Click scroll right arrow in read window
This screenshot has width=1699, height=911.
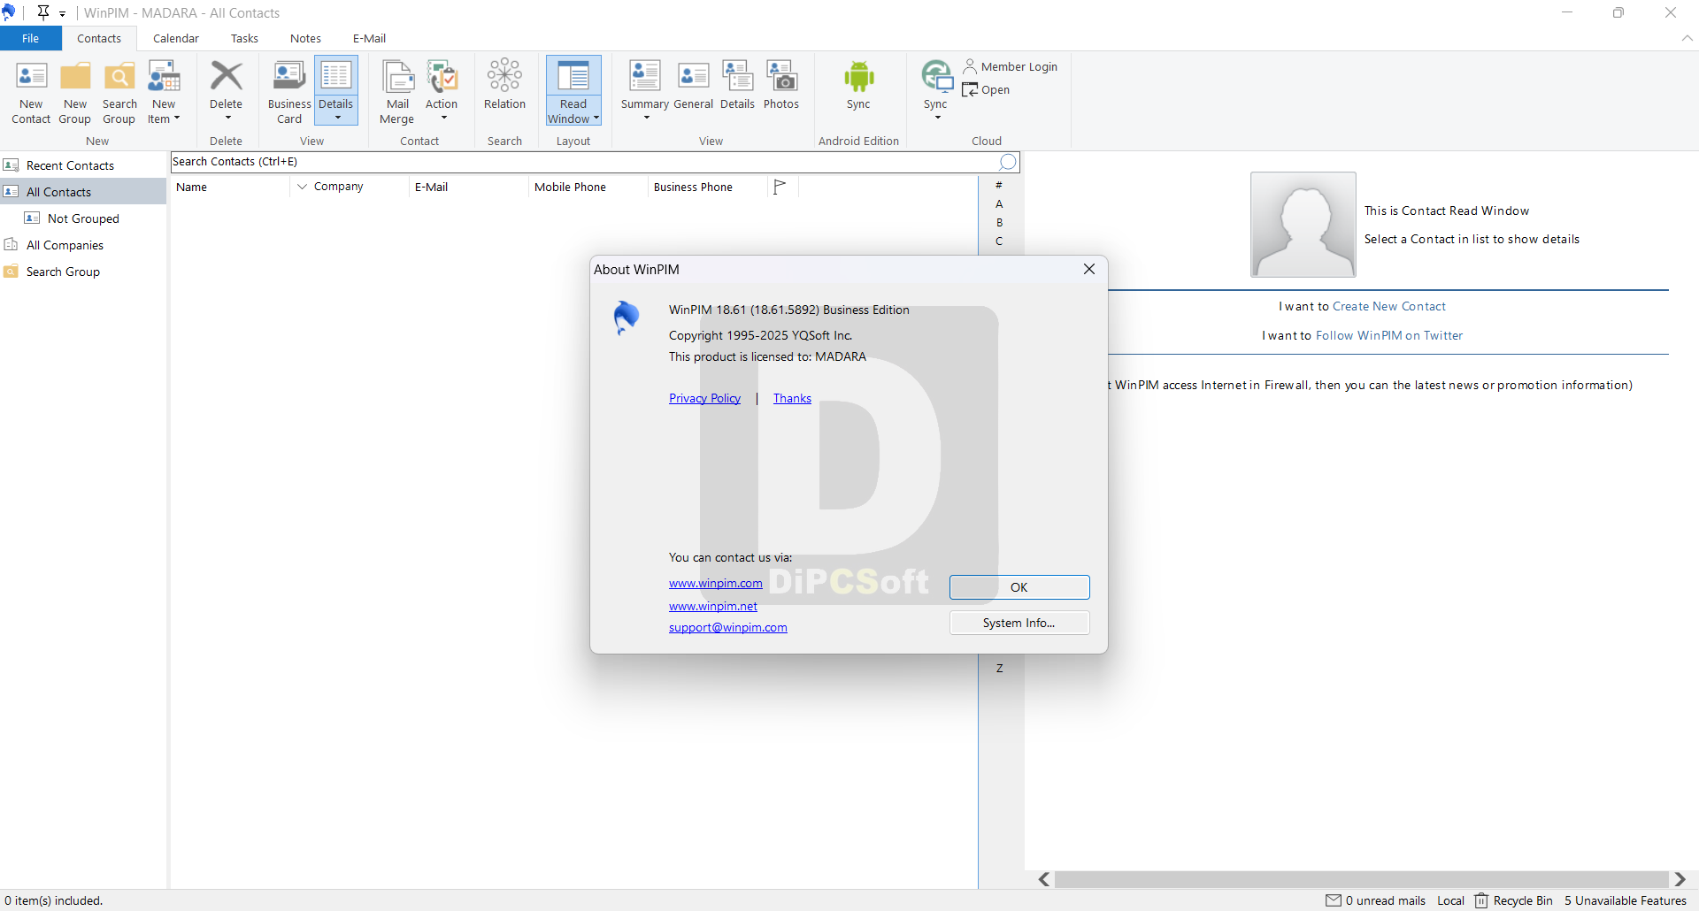pyautogui.click(x=1680, y=879)
